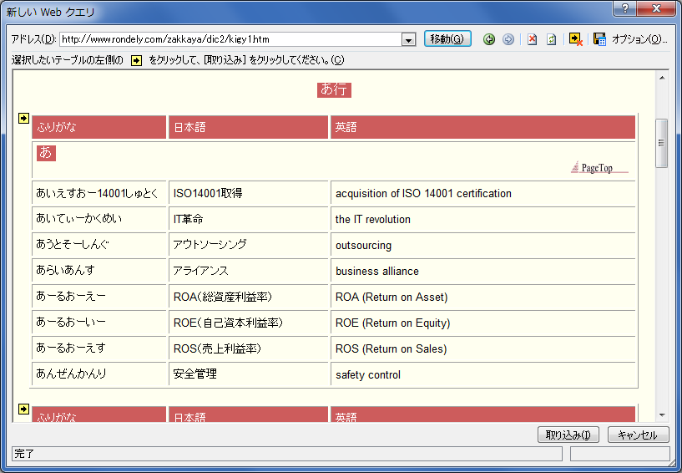Click the scrollbar down arrow
Screen dimensions: 682x473
point(662,415)
